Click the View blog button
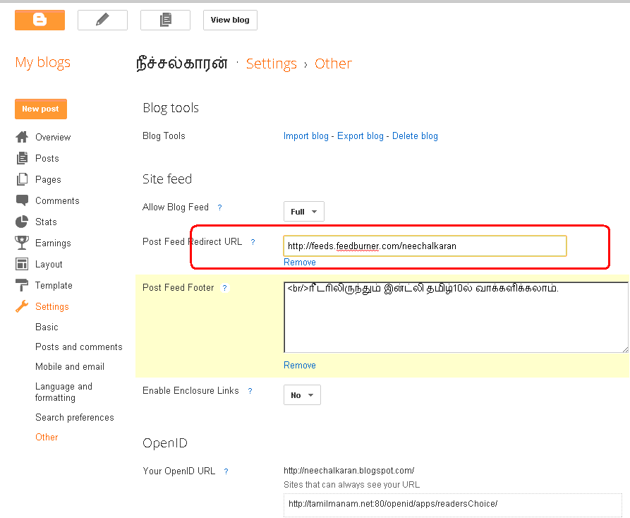The width and height of the screenshot is (630, 518). pyautogui.click(x=230, y=20)
